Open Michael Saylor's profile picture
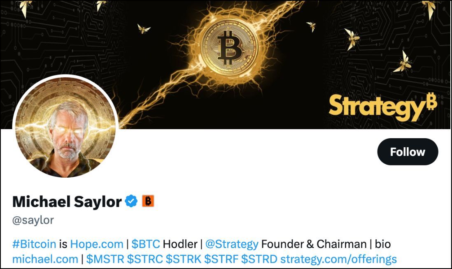Screen dimensions: 452x269 pos(65,127)
